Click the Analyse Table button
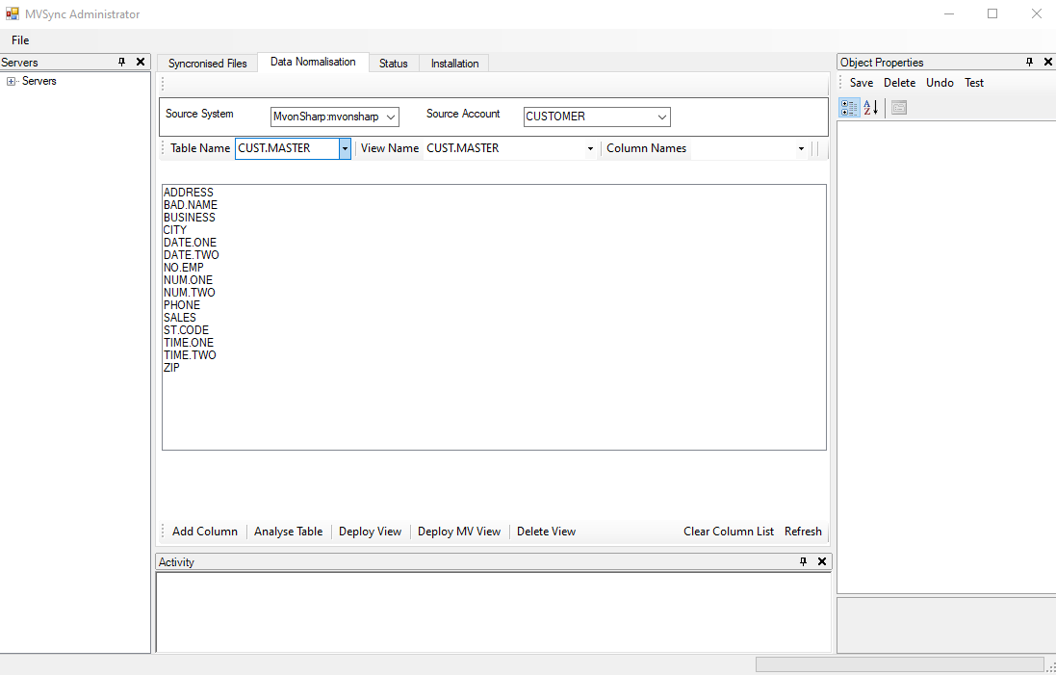The image size is (1056, 675). click(x=288, y=532)
